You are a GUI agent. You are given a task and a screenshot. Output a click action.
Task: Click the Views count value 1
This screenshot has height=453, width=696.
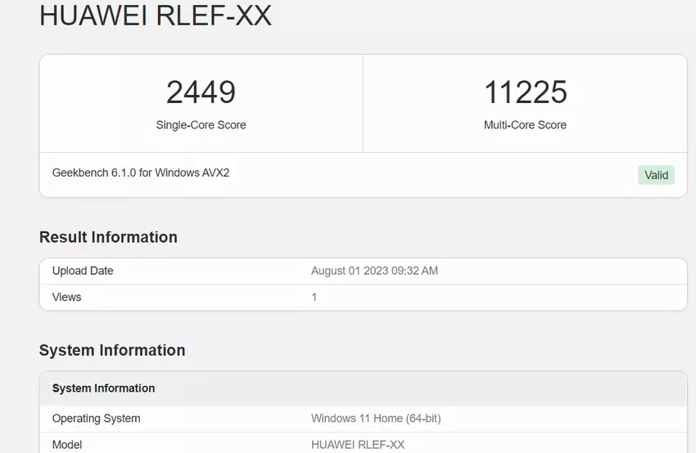click(314, 297)
